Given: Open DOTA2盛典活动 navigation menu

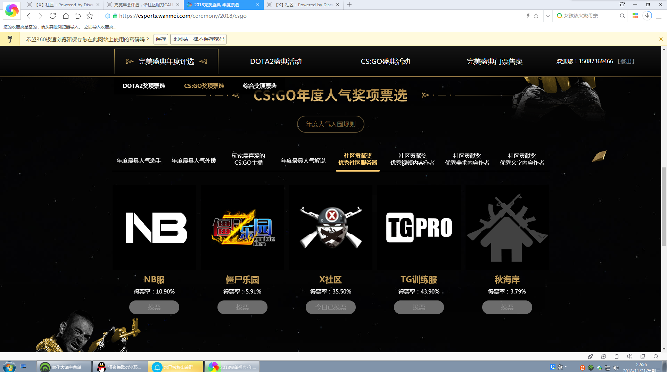Looking at the screenshot, I should click(x=276, y=61).
